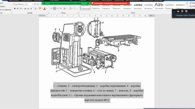Justify the paragraph text
This screenshot has height=109, width=195.
click(61, 8)
